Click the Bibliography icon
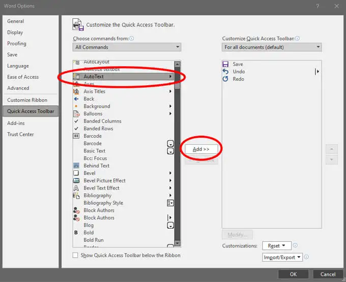Image resolution: width=346 pixels, height=282 pixels. 76,196
